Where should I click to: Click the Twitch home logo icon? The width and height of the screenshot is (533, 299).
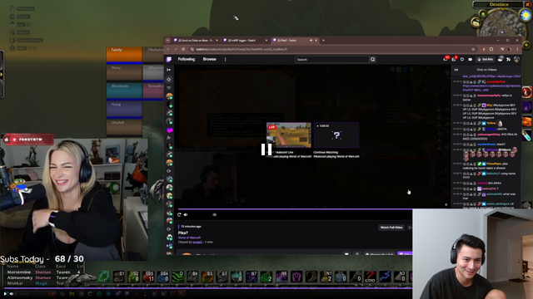(169, 59)
